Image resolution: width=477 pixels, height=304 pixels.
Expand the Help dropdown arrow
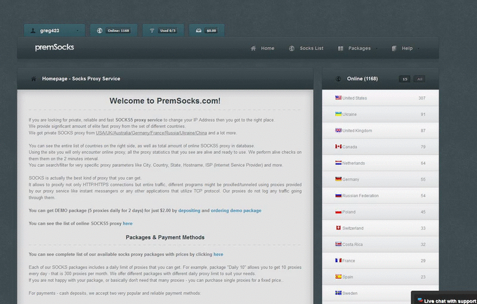[419, 49]
